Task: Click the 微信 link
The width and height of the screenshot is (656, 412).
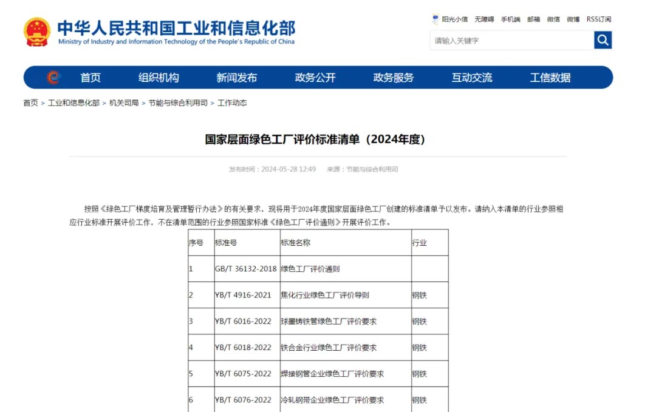Action: coord(553,19)
